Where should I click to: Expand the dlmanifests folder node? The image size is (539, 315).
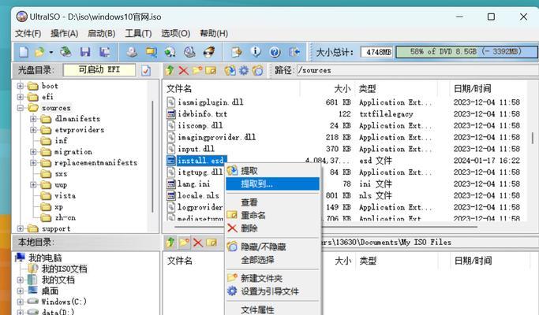tap(33, 119)
